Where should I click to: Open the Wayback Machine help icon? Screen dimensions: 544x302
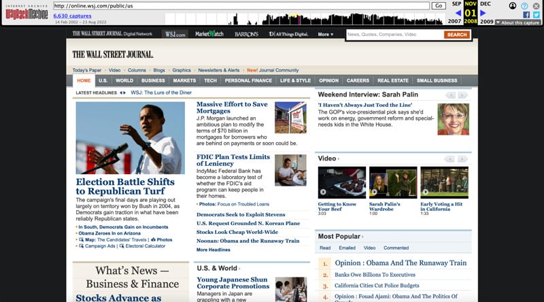click(524, 6)
